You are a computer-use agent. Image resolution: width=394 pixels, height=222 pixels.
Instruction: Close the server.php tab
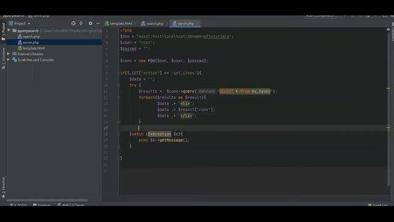click(x=197, y=23)
